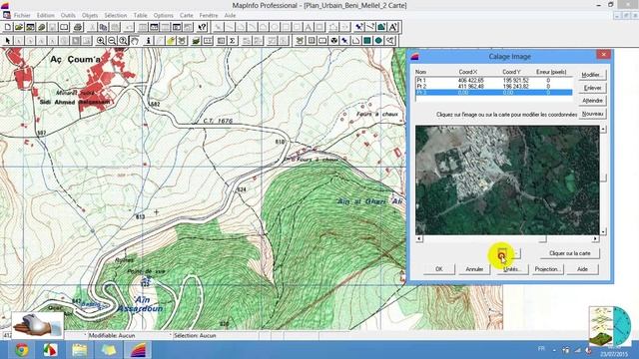The width and height of the screenshot is (639, 359).
Task: Click the preview's scroll right arrow
Action: pos(596,238)
